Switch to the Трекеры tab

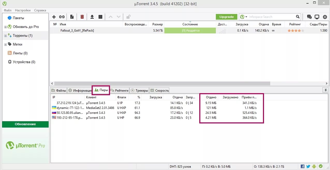pos(139,90)
